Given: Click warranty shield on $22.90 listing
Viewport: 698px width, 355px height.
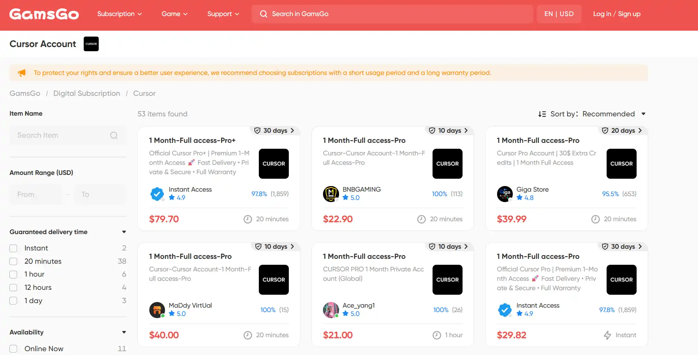Looking at the screenshot, I should click(432, 131).
